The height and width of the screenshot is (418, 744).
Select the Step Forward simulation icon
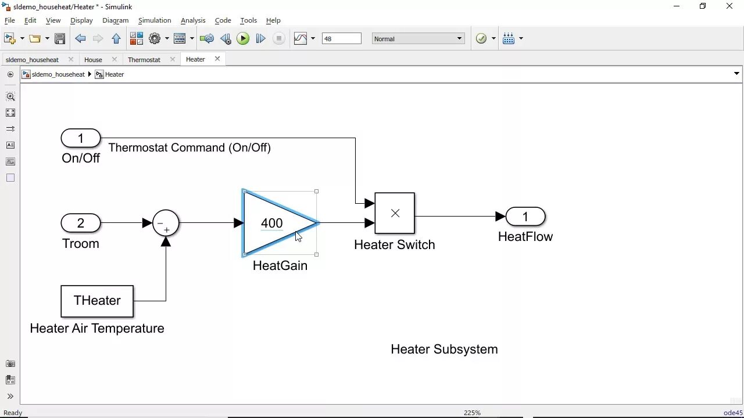(260, 38)
